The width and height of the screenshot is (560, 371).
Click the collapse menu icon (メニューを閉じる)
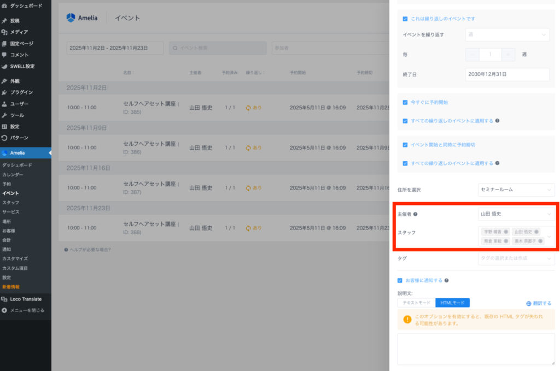pos(5,310)
